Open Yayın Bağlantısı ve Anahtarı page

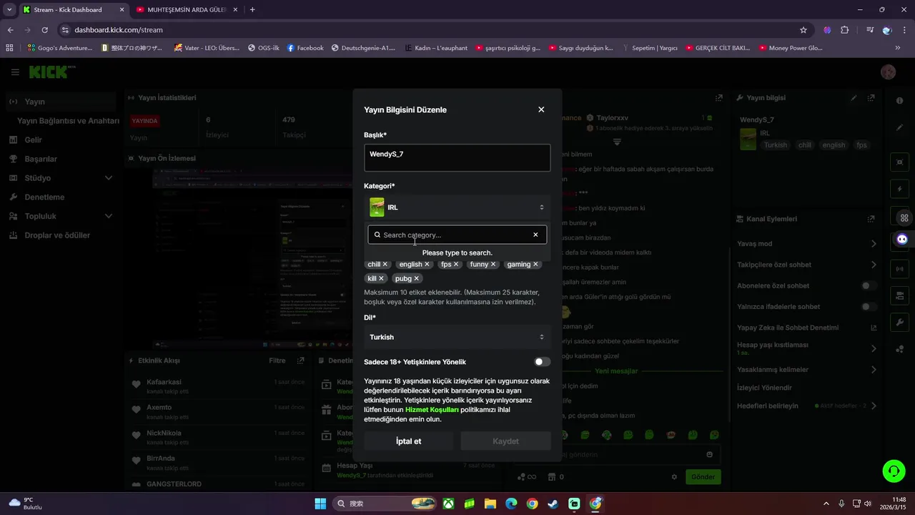[x=68, y=121]
